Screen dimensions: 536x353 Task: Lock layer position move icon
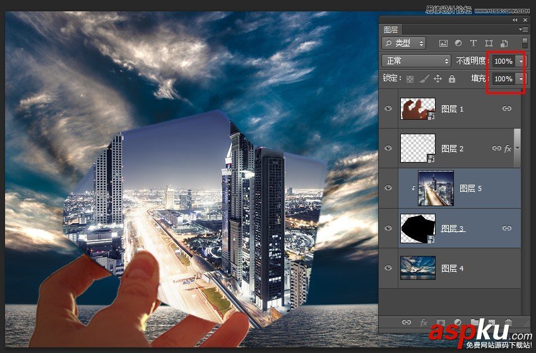(x=438, y=79)
